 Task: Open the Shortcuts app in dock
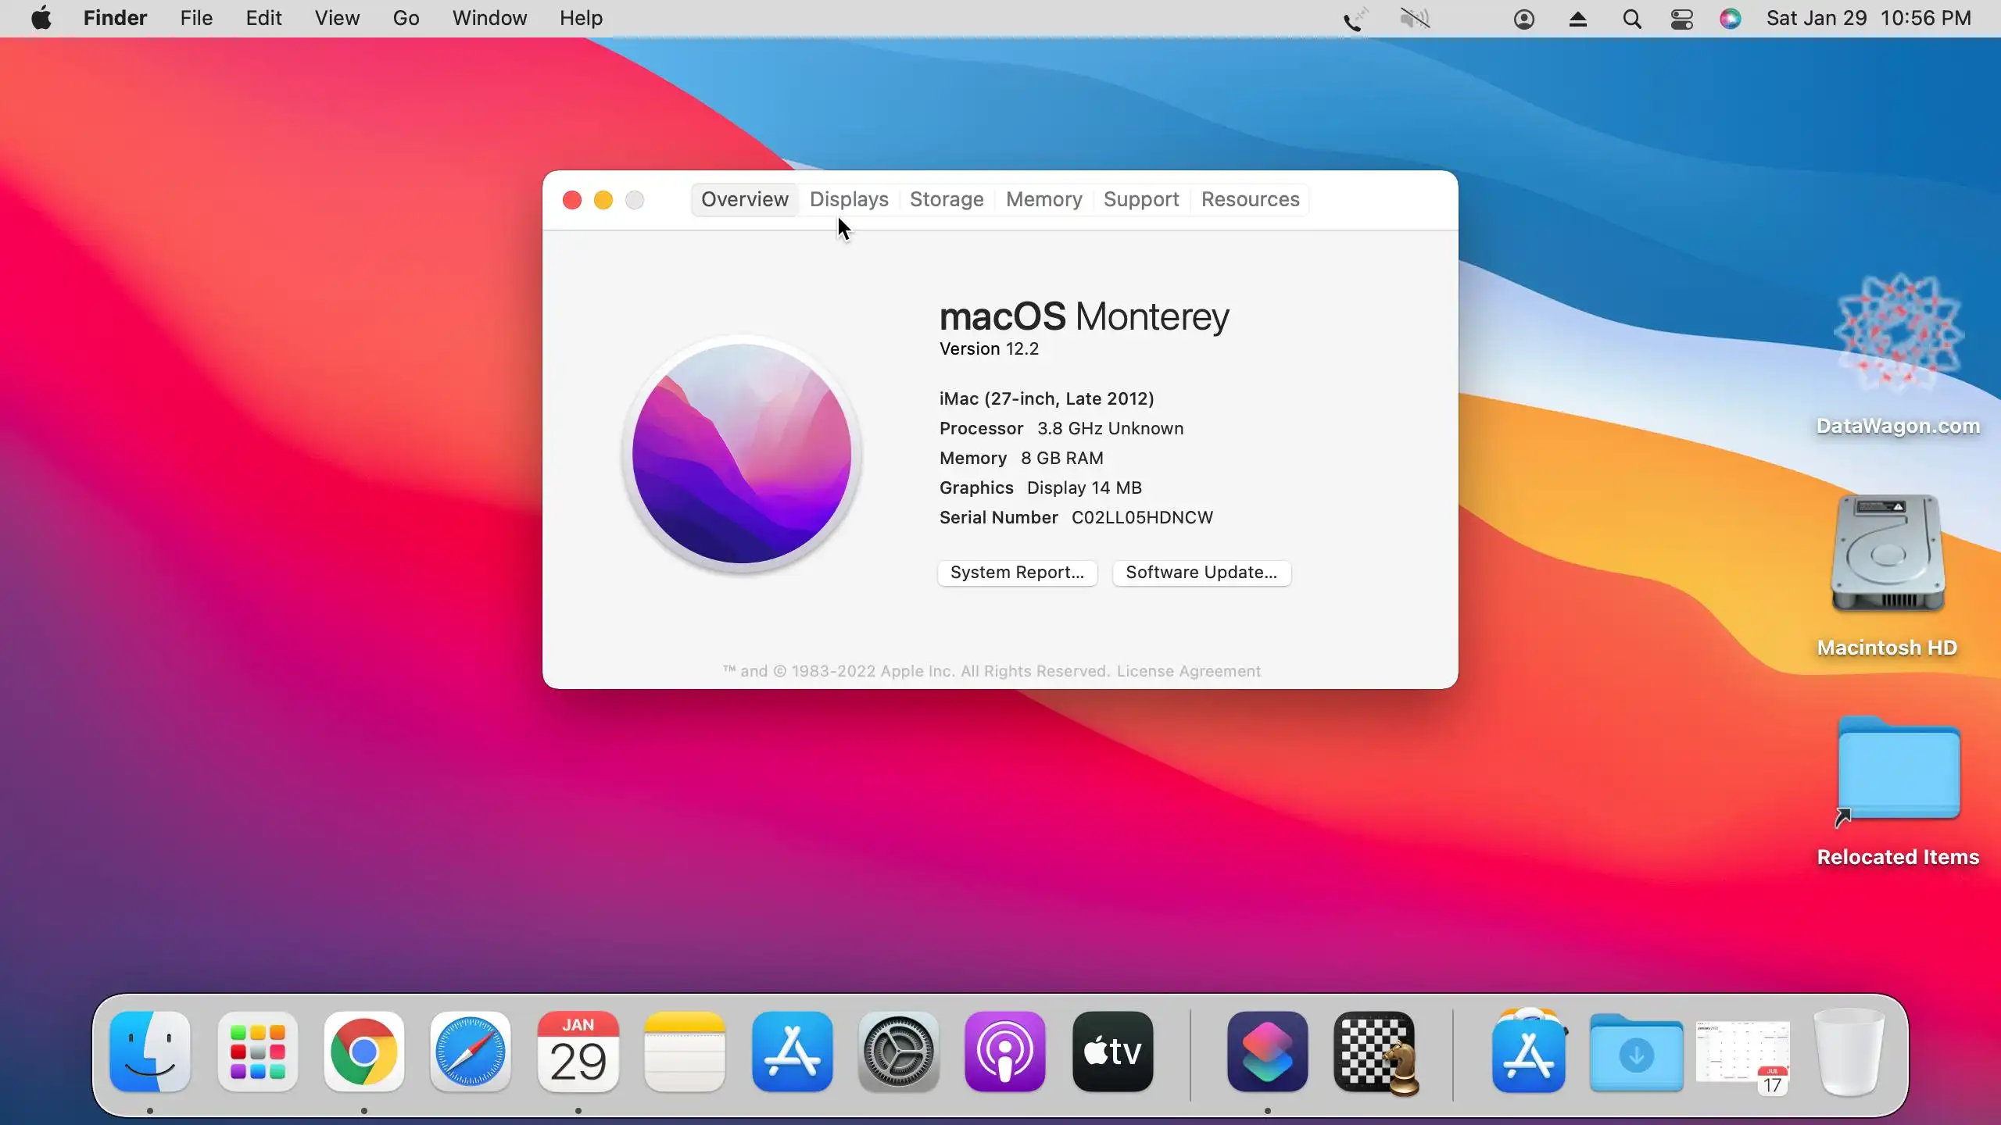point(1267,1052)
